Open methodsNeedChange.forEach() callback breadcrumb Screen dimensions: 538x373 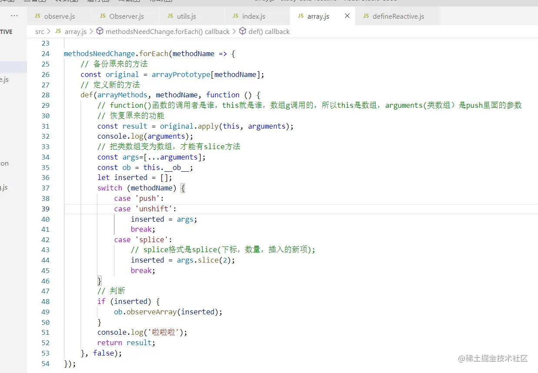tap(167, 31)
